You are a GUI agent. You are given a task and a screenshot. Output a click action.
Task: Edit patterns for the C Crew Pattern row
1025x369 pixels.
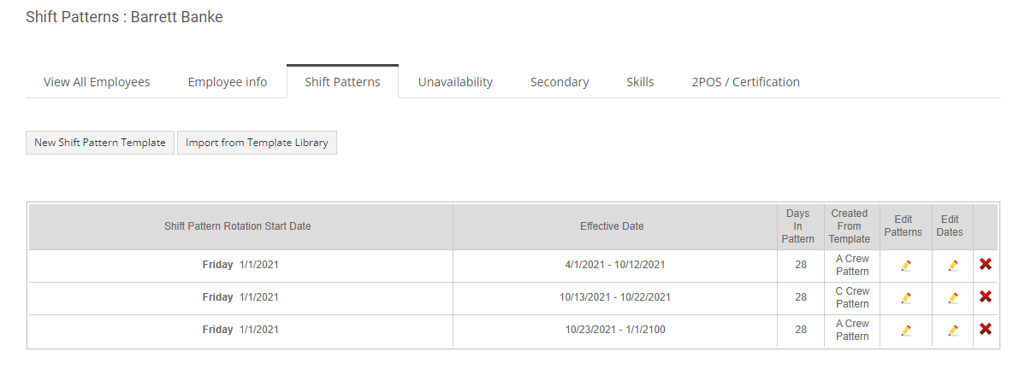pos(905,298)
